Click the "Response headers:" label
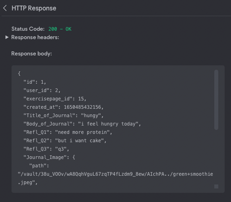Viewport: 231px width, 202px height. (x=35, y=37)
